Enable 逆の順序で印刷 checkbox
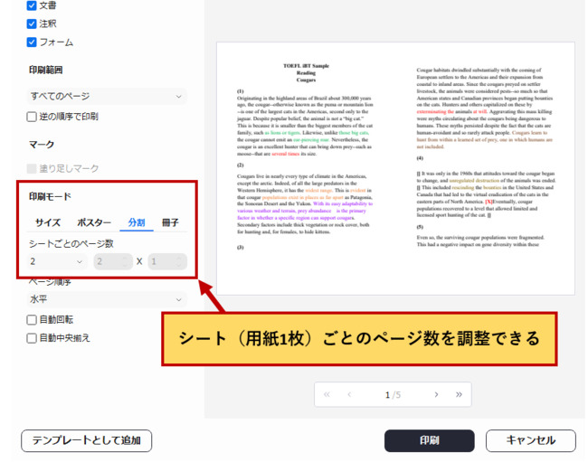 (x=32, y=117)
